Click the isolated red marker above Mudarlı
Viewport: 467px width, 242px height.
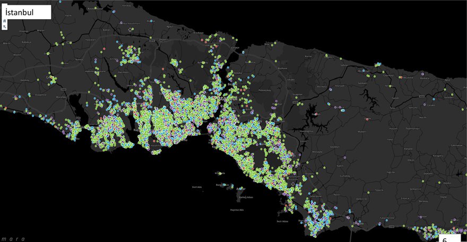366,119
